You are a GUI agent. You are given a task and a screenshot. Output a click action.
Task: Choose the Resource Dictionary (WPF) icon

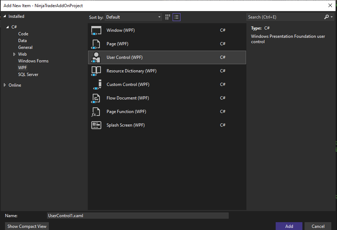click(96, 71)
